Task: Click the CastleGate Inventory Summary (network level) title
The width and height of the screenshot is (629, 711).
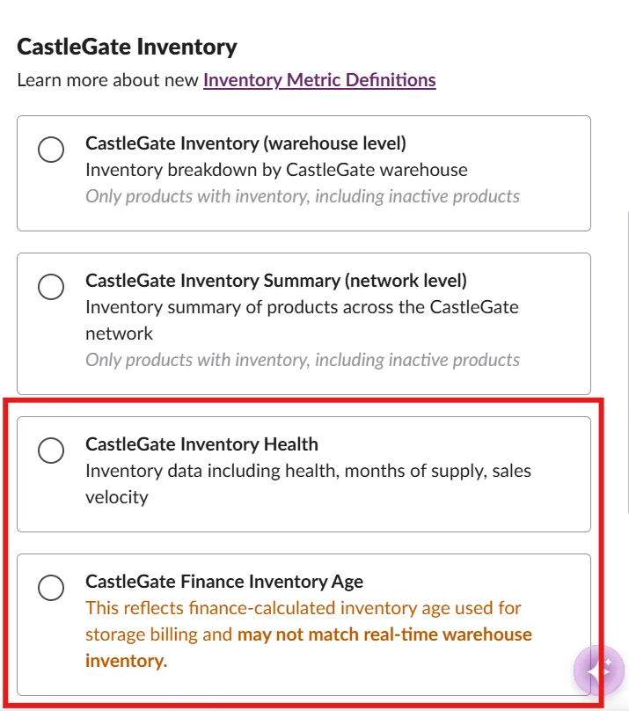Action: 276,281
